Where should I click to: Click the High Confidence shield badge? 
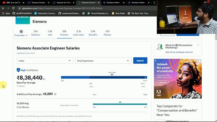click(18, 70)
